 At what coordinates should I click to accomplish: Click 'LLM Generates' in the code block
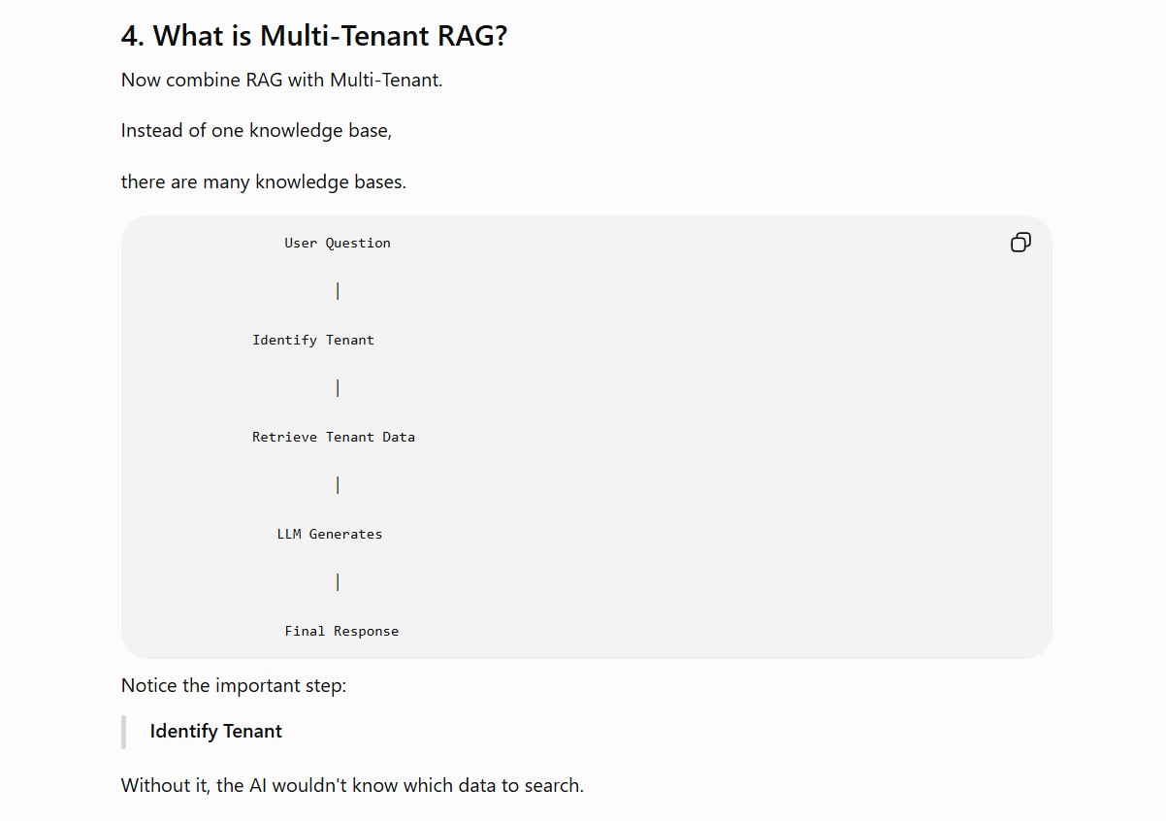(x=330, y=534)
